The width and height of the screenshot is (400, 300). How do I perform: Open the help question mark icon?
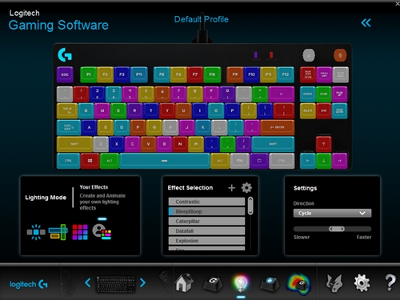point(390,282)
